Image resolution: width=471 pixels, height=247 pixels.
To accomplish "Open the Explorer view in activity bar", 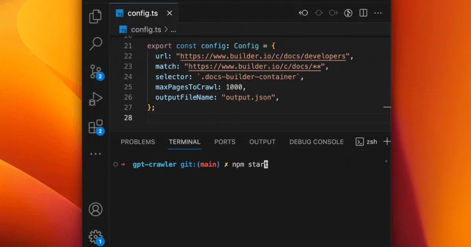I will [95, 16].
